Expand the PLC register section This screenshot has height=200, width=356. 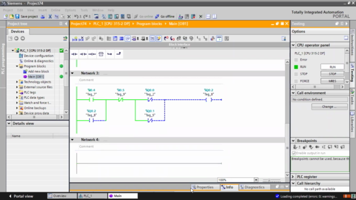(293, 177)
